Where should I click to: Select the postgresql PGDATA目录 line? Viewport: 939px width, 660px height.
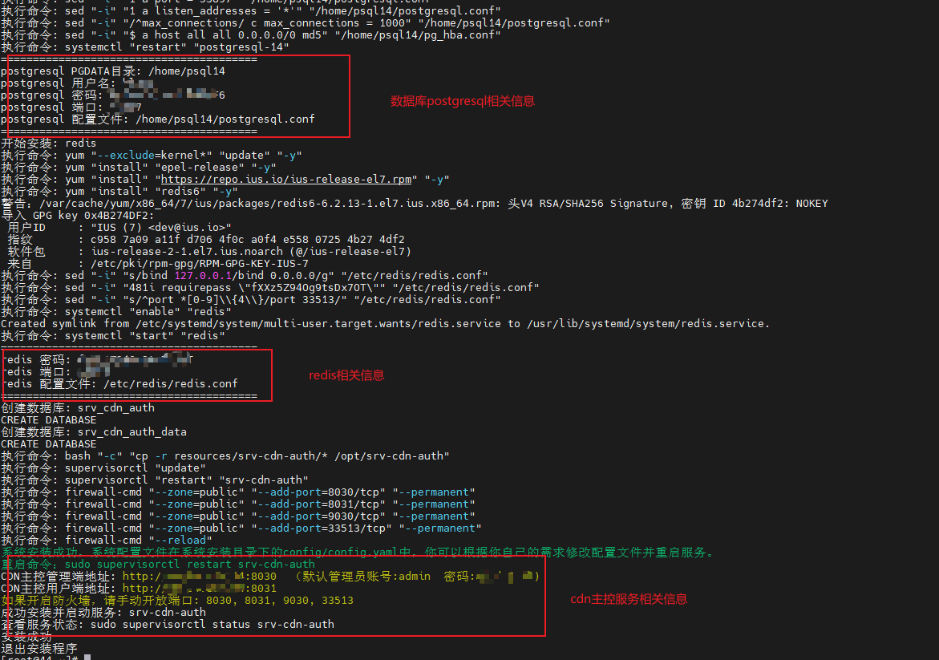[113, 71]
